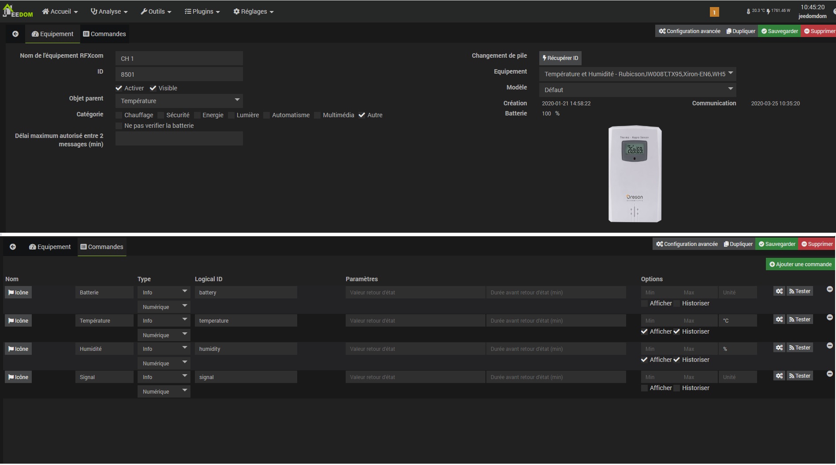
Task: Remove the Température command with minus icon
Action: click(x=829, y=317)
